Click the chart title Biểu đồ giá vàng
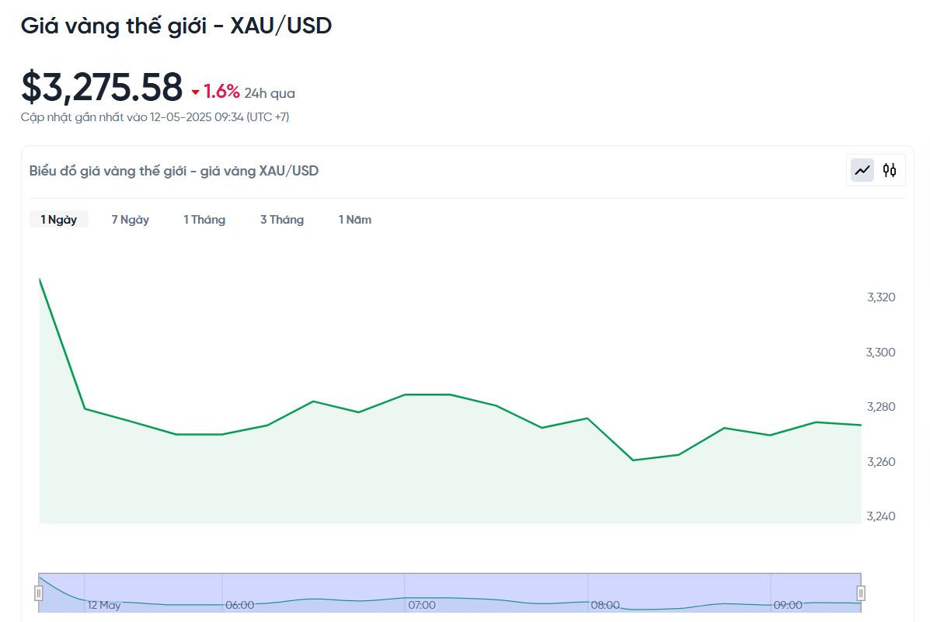Screen dimensions: 930x622 (x=174, y=171)
